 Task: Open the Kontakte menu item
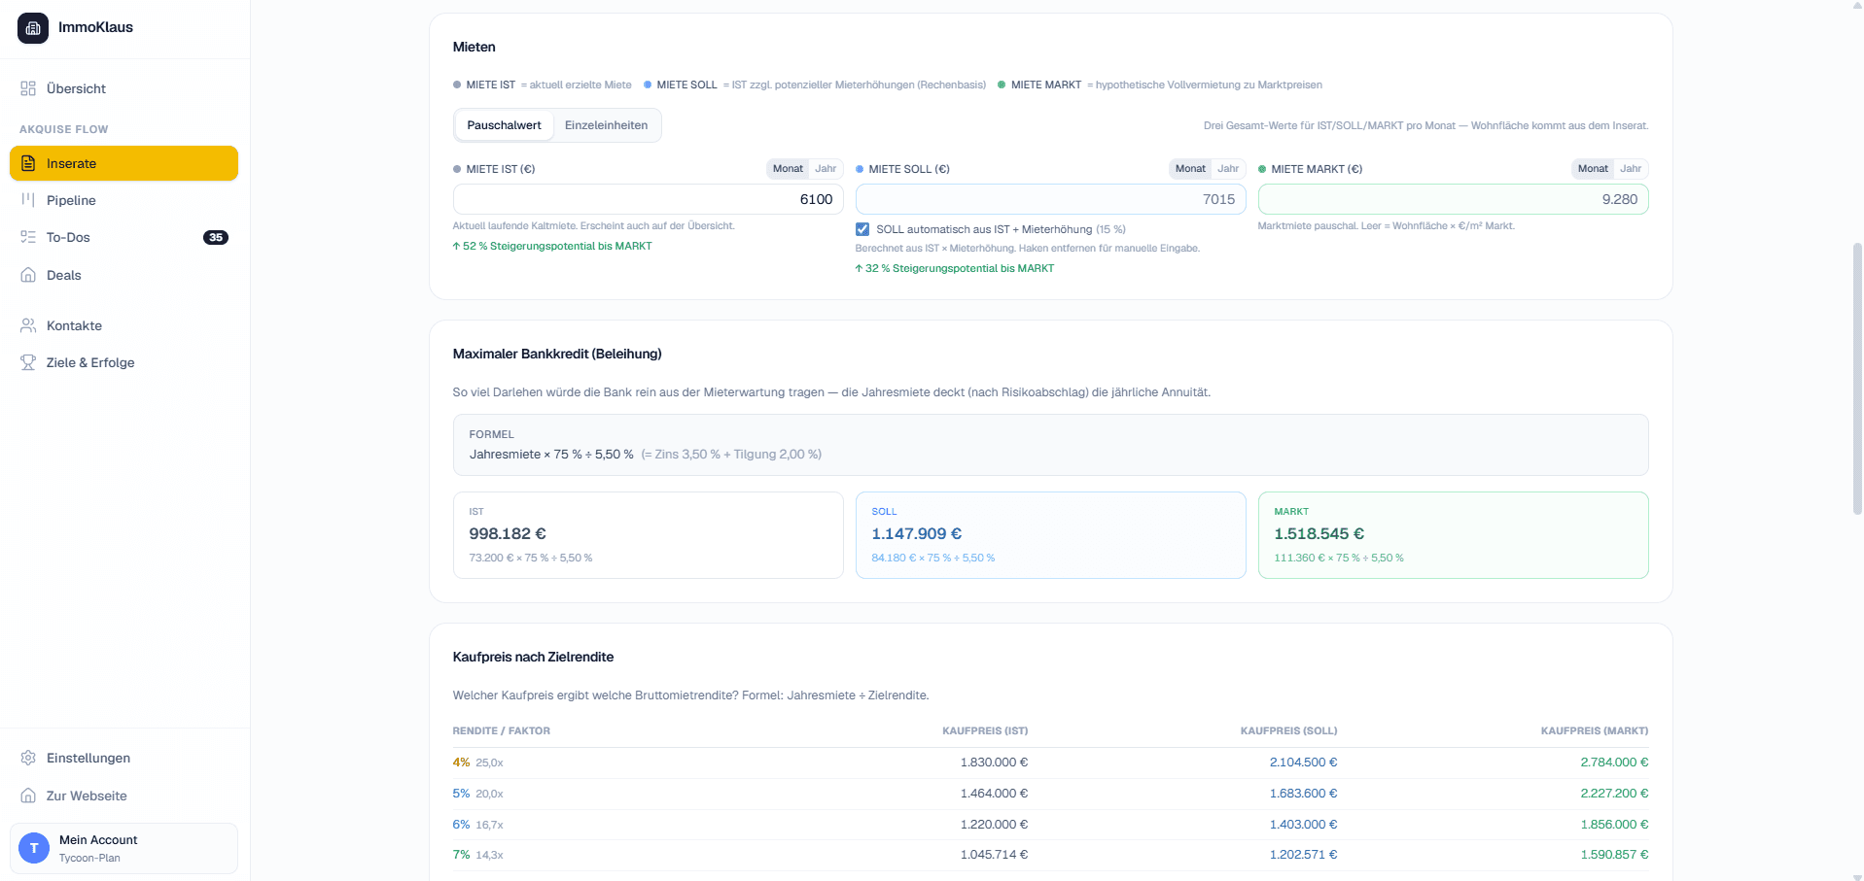click(x=123, y=325)
